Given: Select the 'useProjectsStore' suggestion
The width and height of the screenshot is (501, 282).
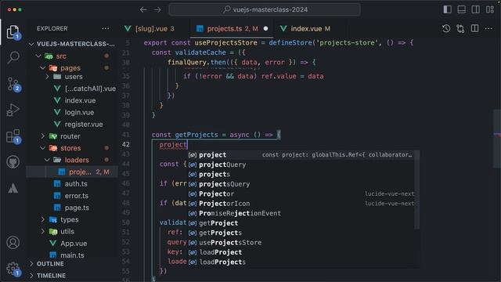Looking at the screenshot, I should (301, 242).
